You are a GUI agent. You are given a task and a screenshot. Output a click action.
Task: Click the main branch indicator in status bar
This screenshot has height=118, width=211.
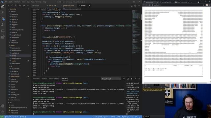(8, 117)
